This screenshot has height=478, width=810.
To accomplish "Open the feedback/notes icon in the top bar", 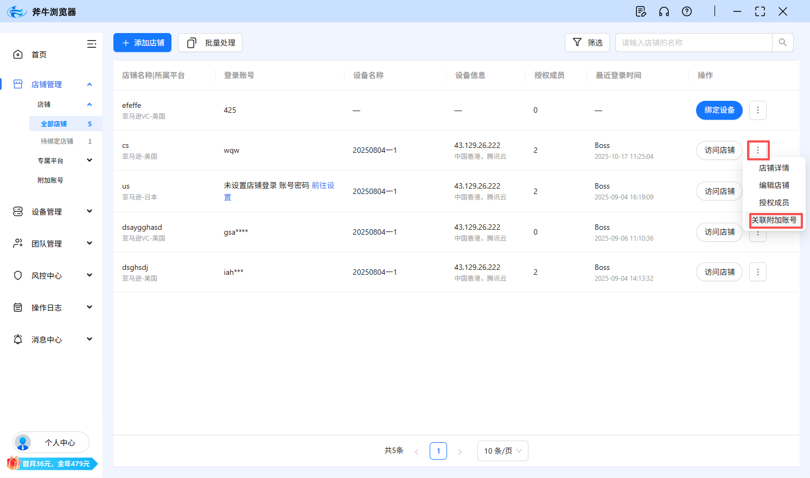I will [641, 11].
